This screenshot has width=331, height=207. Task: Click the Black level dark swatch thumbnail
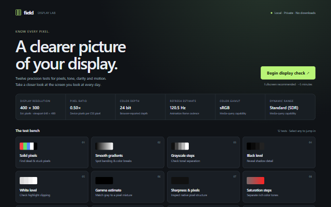pyautogui.click(x=255, y=146)
